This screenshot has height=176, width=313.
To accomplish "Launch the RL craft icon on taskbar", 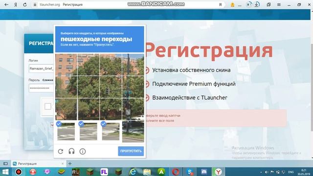I will pos(76,172).
